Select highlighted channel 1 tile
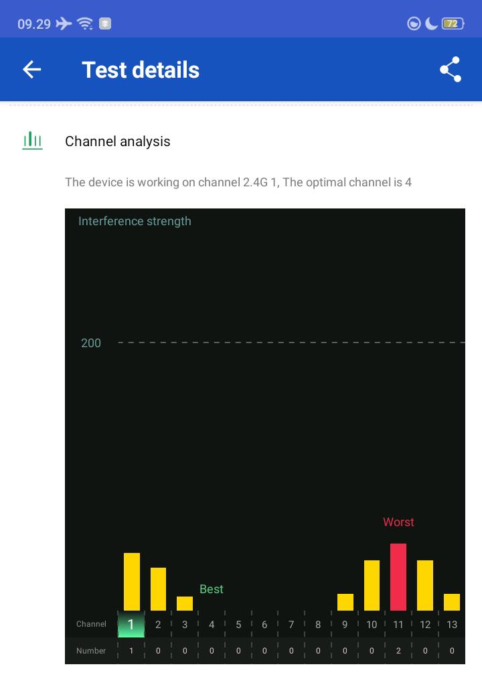 (x=131, y=624)
